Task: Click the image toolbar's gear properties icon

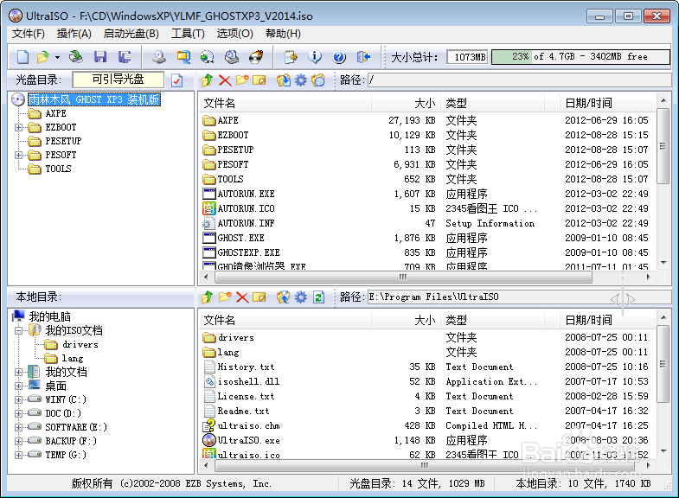Action: [x=300, y=80]
